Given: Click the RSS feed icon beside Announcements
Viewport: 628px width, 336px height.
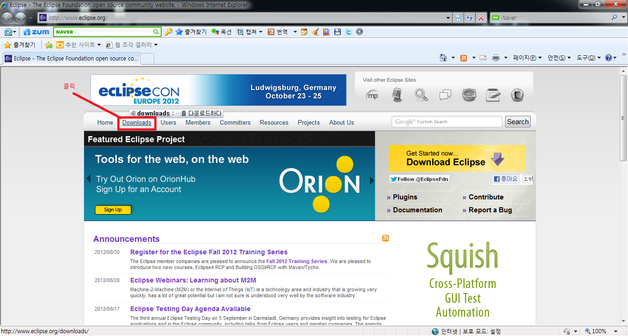Looking at the screenshot, I should (x=385, y=238).
